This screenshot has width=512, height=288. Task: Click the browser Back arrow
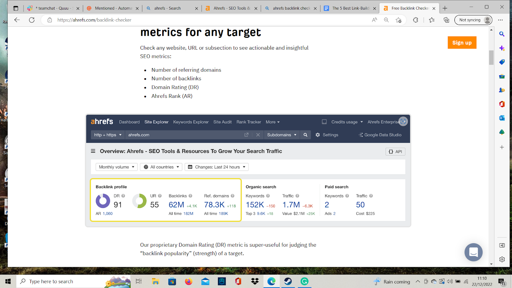click(x=17, y=20)
